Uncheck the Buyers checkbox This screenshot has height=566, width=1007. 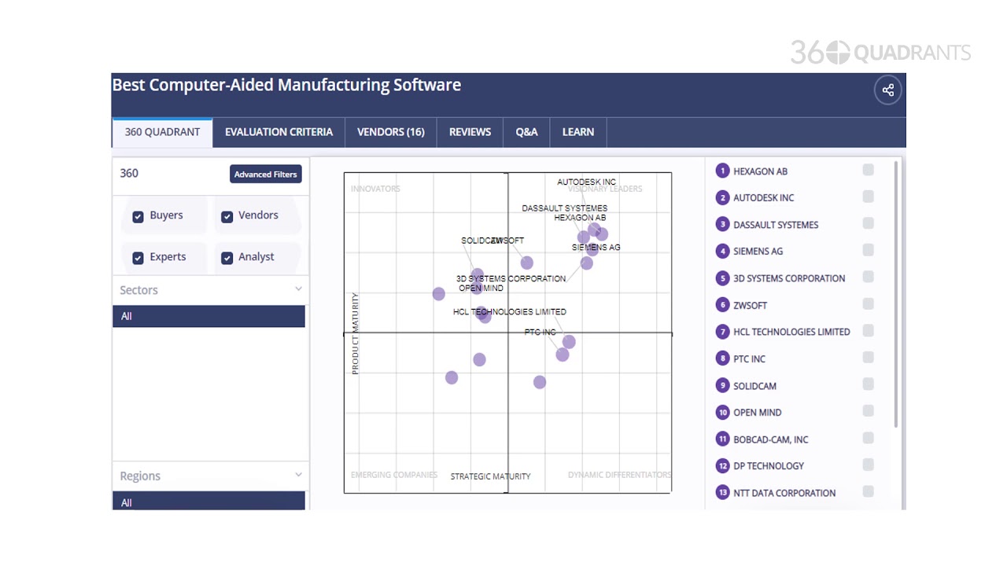click(138, 216)
